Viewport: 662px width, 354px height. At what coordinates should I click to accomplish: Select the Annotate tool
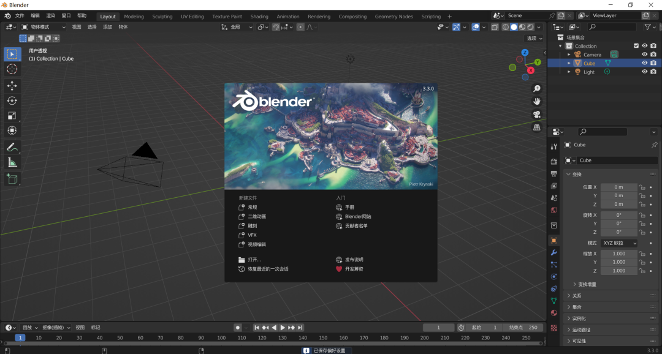click(x=12, y=147)
